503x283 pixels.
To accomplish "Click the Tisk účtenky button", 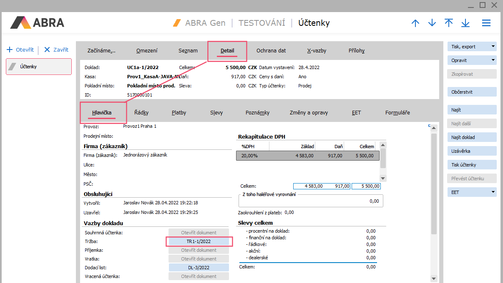I will [x=472, y=165].
